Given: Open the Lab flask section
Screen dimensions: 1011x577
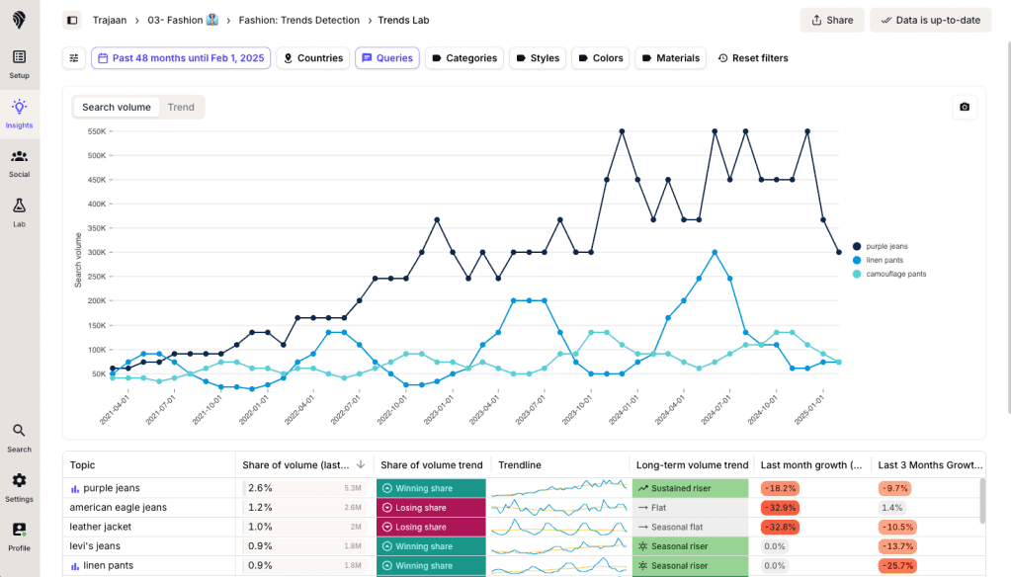Looking at the screenshot, I should click(20, 212).
